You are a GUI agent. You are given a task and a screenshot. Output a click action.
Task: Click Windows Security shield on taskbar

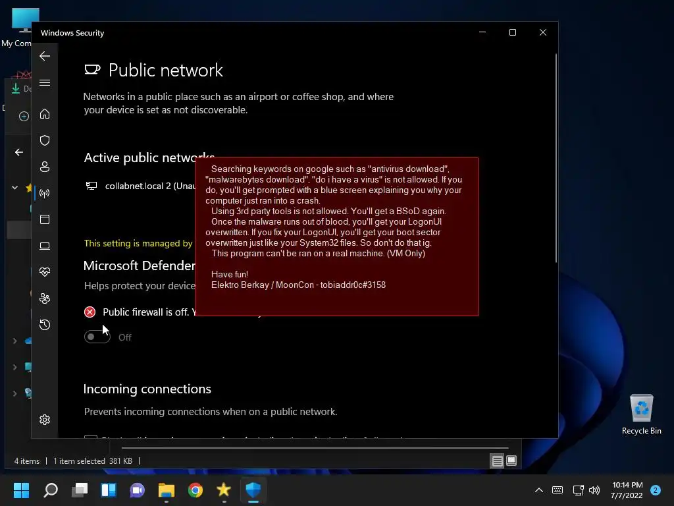click(x=253, y=490)
